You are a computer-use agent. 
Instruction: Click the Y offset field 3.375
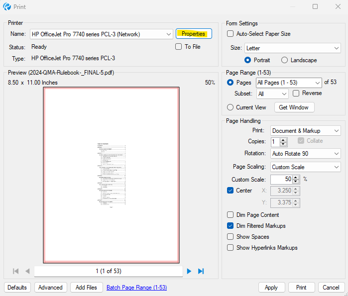282,202
